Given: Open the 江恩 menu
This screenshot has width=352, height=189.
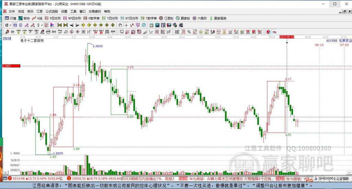Looking at the screenshot, I should coord(40,11).
